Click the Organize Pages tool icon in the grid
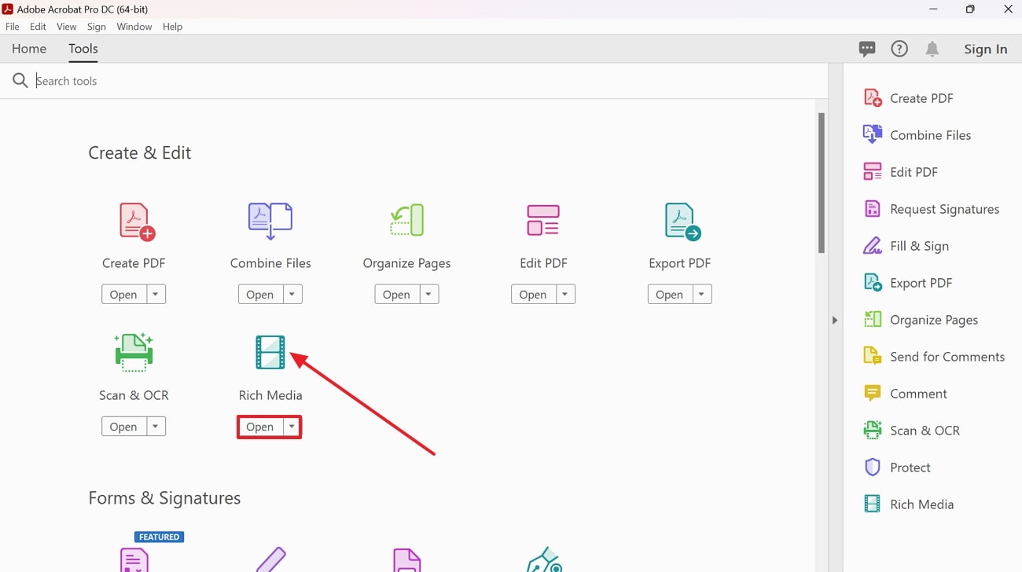This screenshot has width=1022, height=572. (x=407, y=221)
